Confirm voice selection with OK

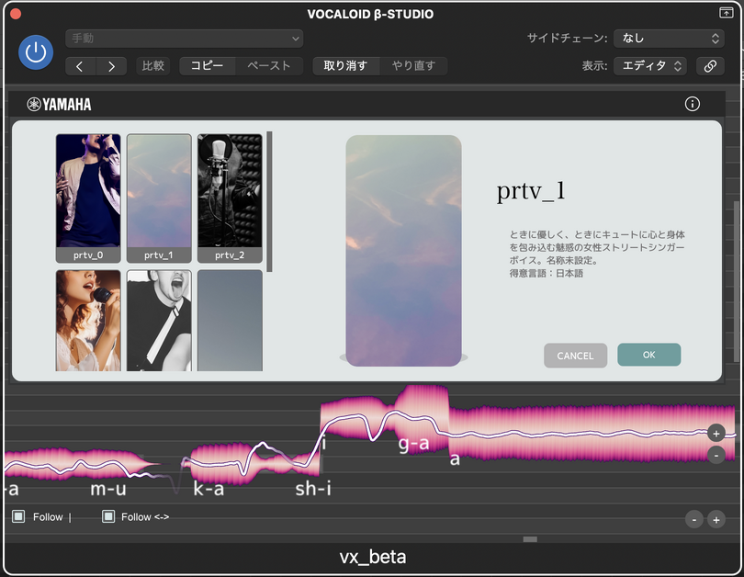[649, 355]
